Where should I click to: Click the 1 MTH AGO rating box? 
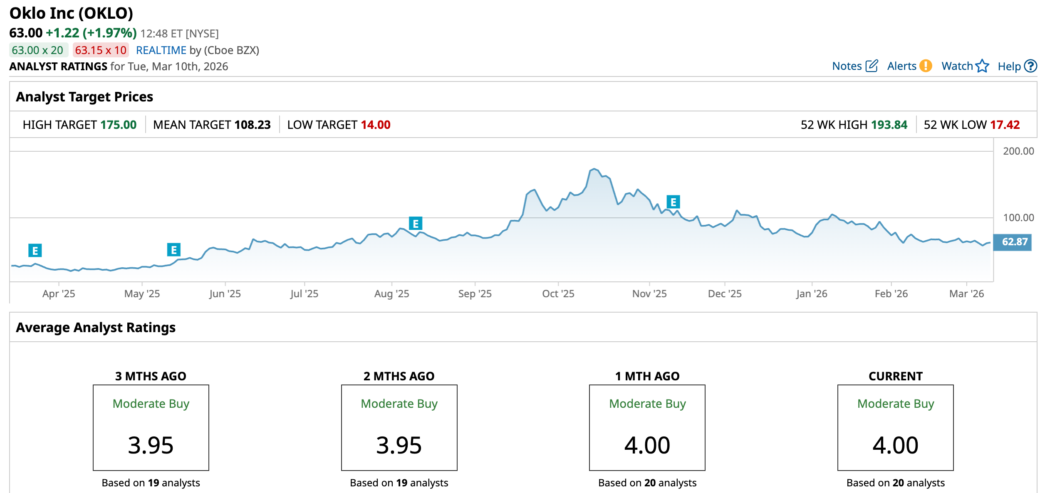pyautogui.click(x=647, y=427)
